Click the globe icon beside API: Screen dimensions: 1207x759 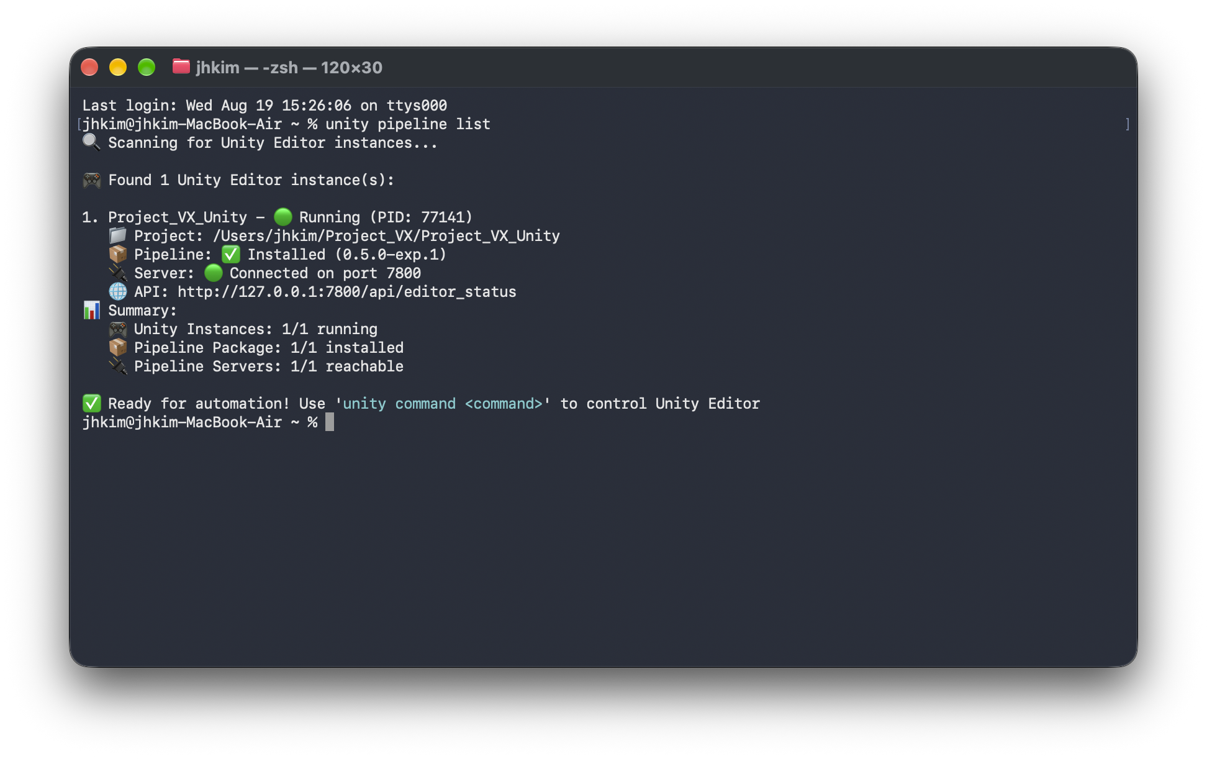[117, 291]
